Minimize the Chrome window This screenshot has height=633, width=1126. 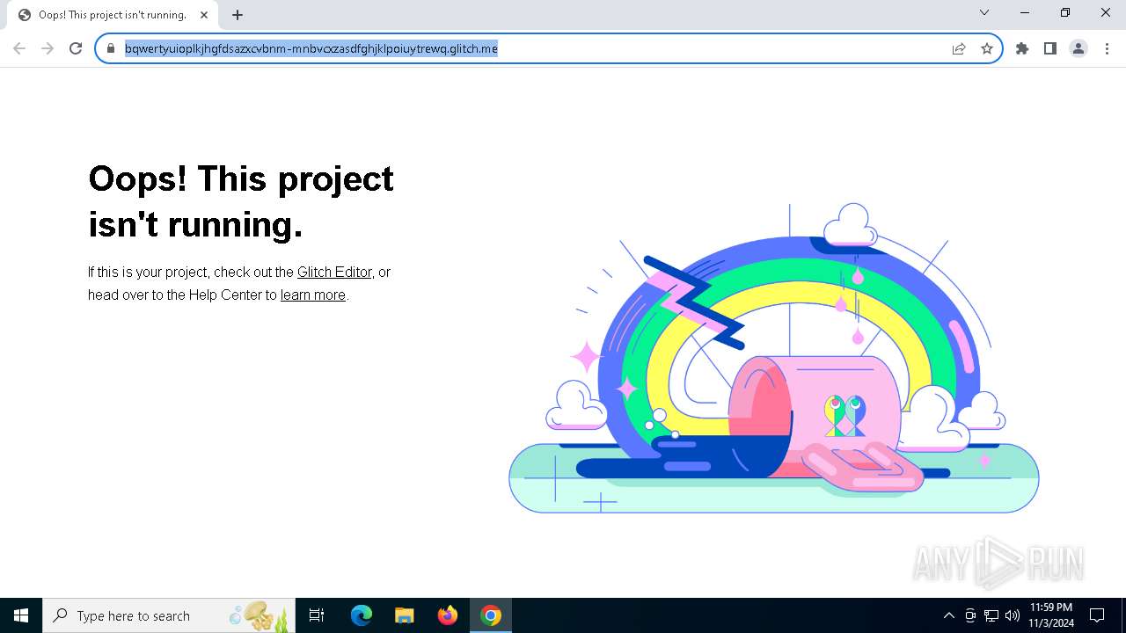pyautogui.click(x=1025, y=12)
